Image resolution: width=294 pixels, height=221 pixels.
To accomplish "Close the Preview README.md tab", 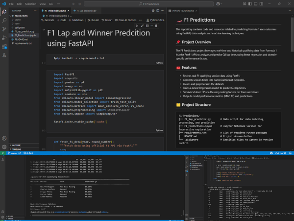I will click(x=196, y=11).
